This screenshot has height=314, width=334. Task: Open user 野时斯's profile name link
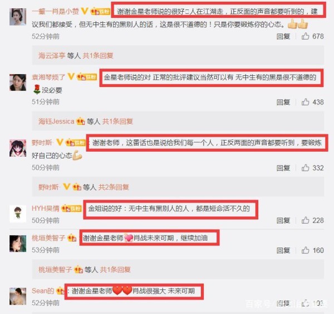click(x=42, y=142)
